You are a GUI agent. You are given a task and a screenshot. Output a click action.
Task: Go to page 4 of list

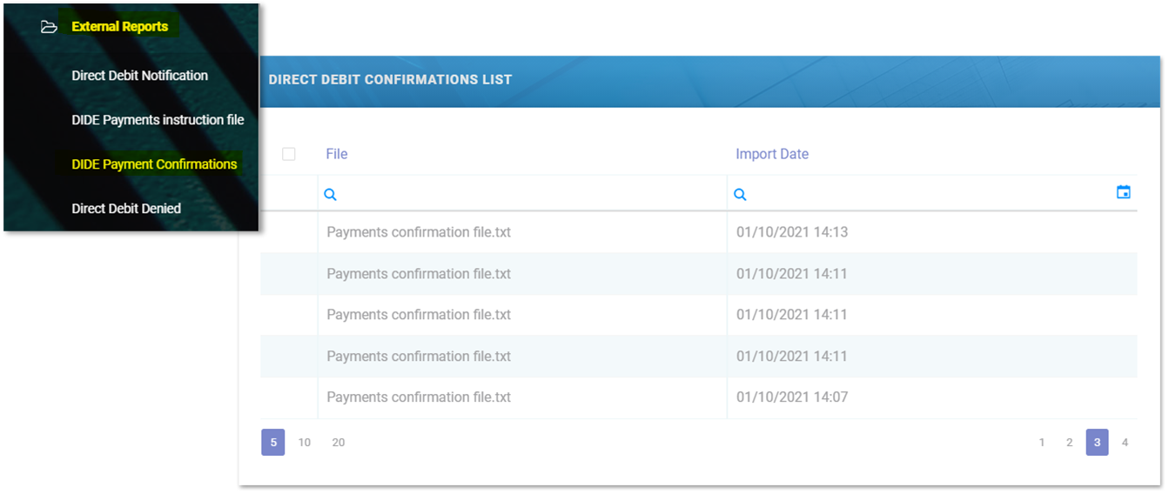coord(1125,443)
